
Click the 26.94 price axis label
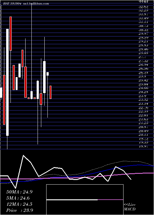click(143, 65)
